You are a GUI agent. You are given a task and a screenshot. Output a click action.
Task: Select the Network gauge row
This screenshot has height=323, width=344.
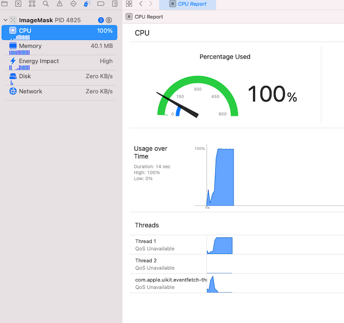61,93
